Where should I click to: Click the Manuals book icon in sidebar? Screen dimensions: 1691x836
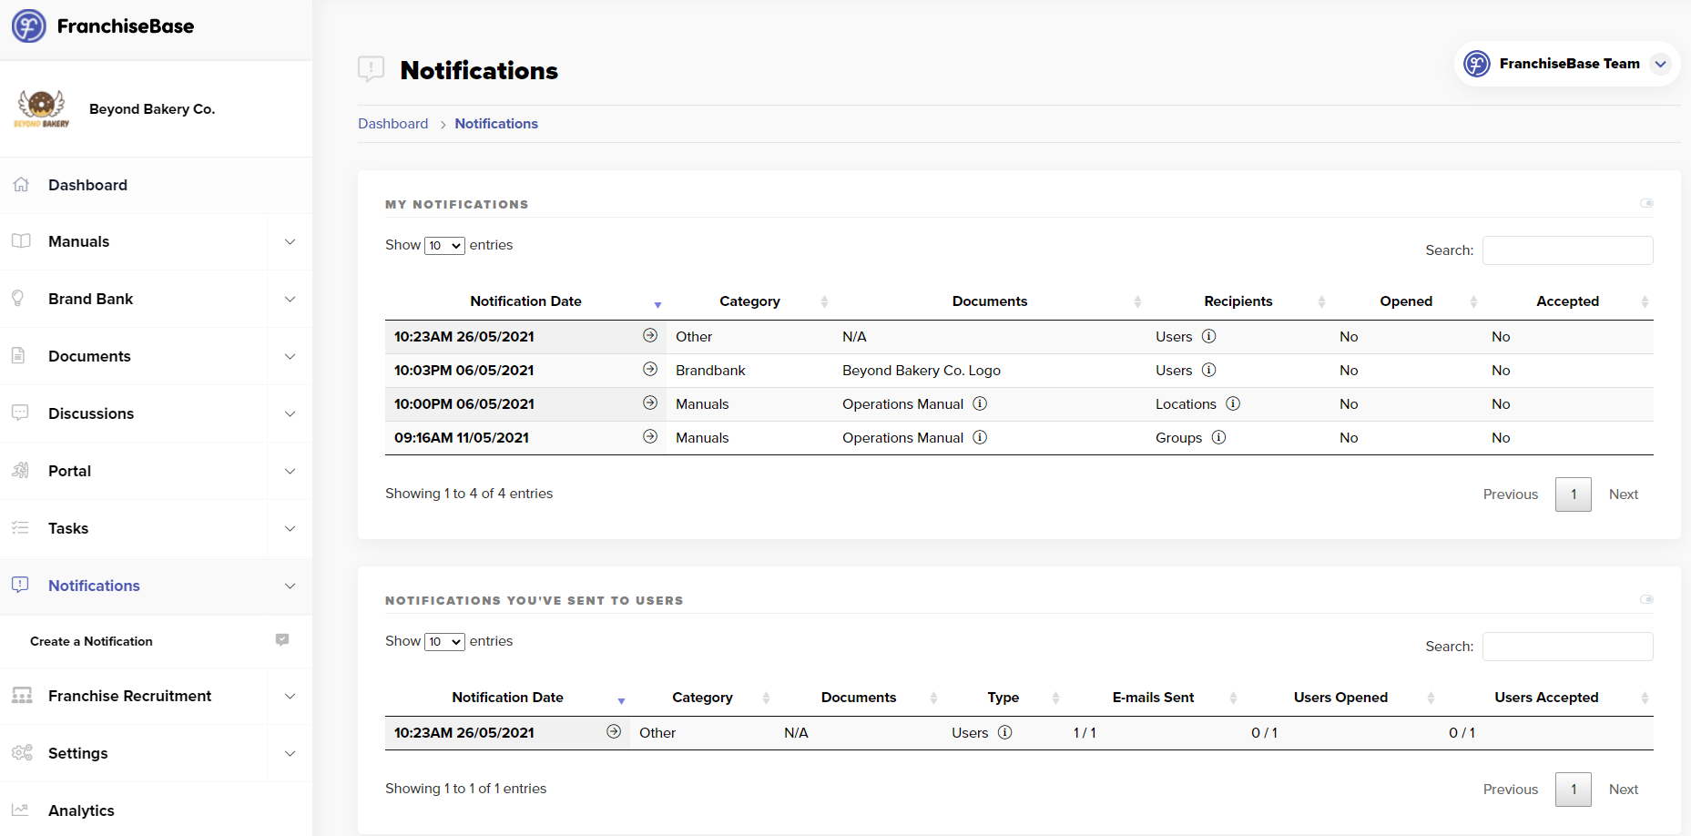[x=21, y=241]
